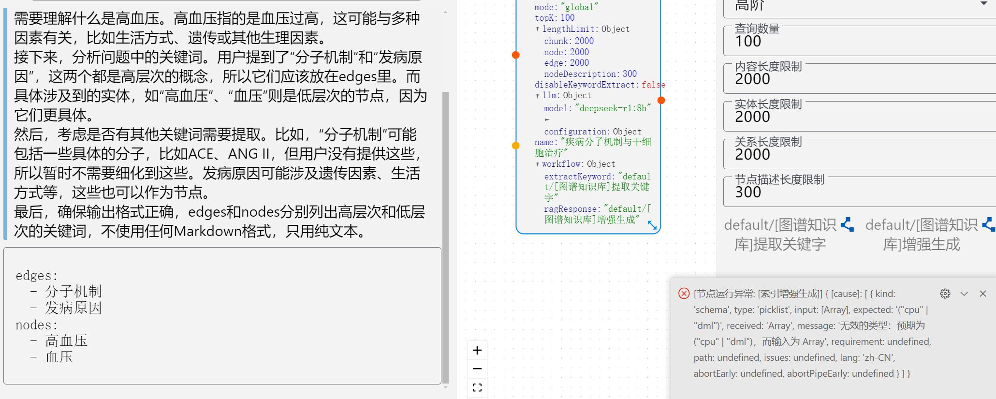Open the 高阶 mode dropdown
This screenshot has width=996, height=399.
point(983,4)
